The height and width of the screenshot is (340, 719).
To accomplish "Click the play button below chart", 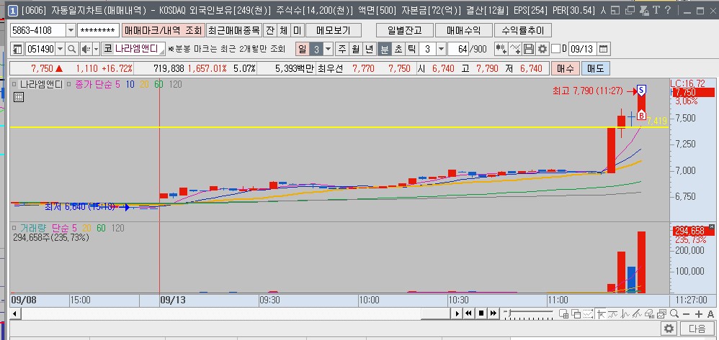I will [x=457, y=313].
